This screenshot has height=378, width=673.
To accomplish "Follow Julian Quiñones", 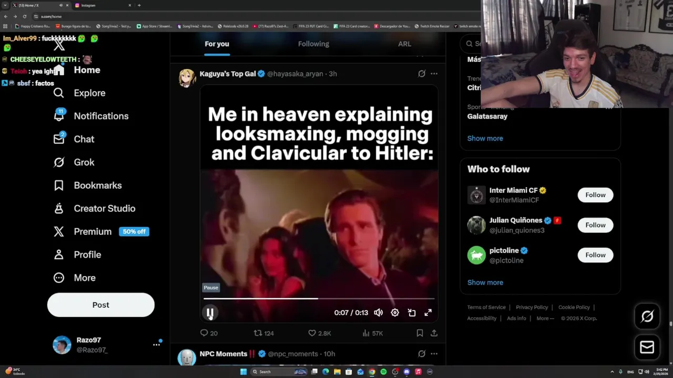I will tap(595, 225).
